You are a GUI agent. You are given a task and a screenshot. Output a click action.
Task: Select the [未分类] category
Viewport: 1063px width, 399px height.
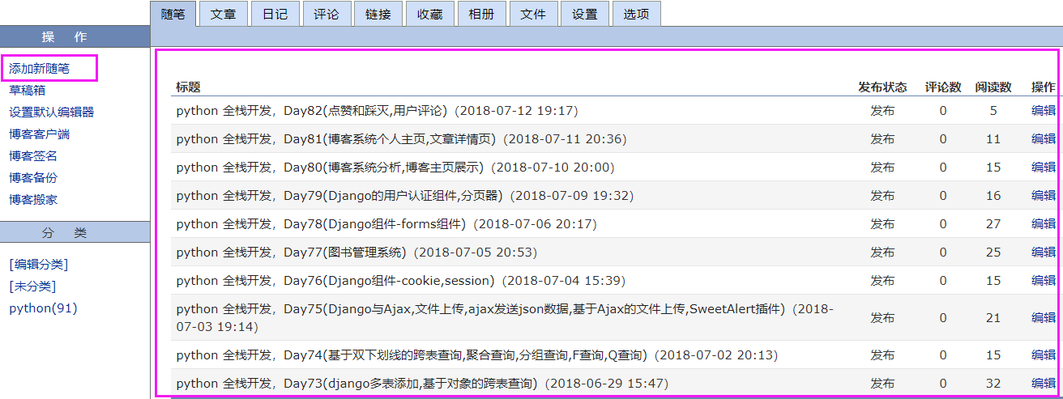(x=32, y=287)
